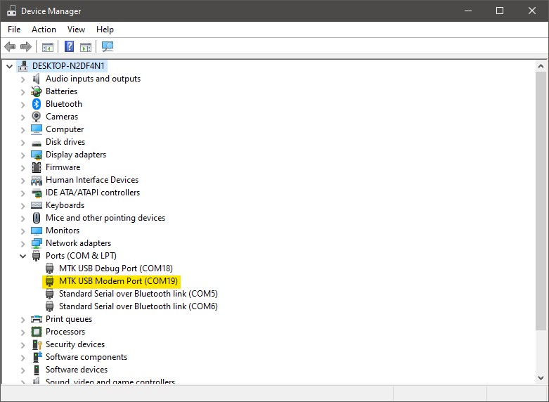
Task: Open the Action menu
Action: [x=44, y=30]
